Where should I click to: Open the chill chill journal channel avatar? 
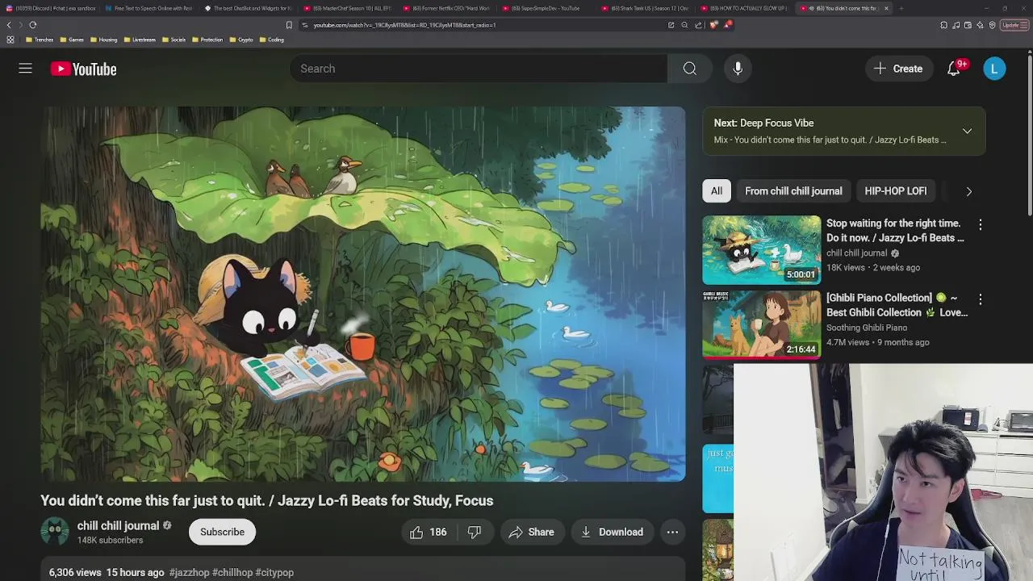[x=55, y=532]
